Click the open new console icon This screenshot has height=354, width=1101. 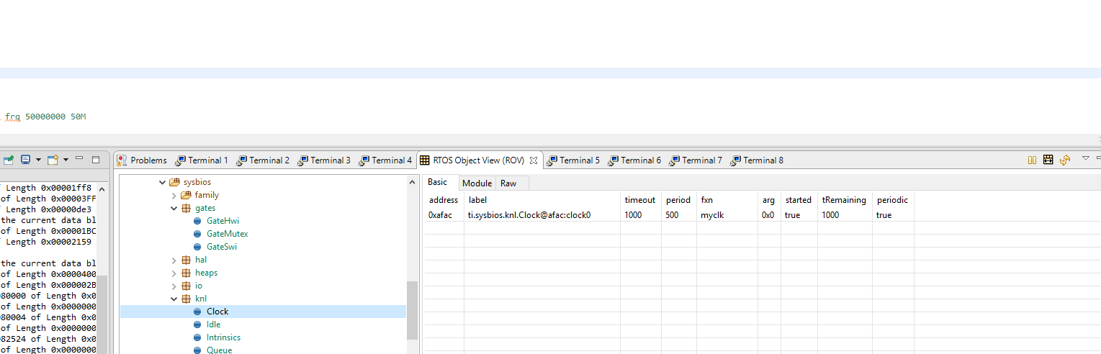(53, 160)
